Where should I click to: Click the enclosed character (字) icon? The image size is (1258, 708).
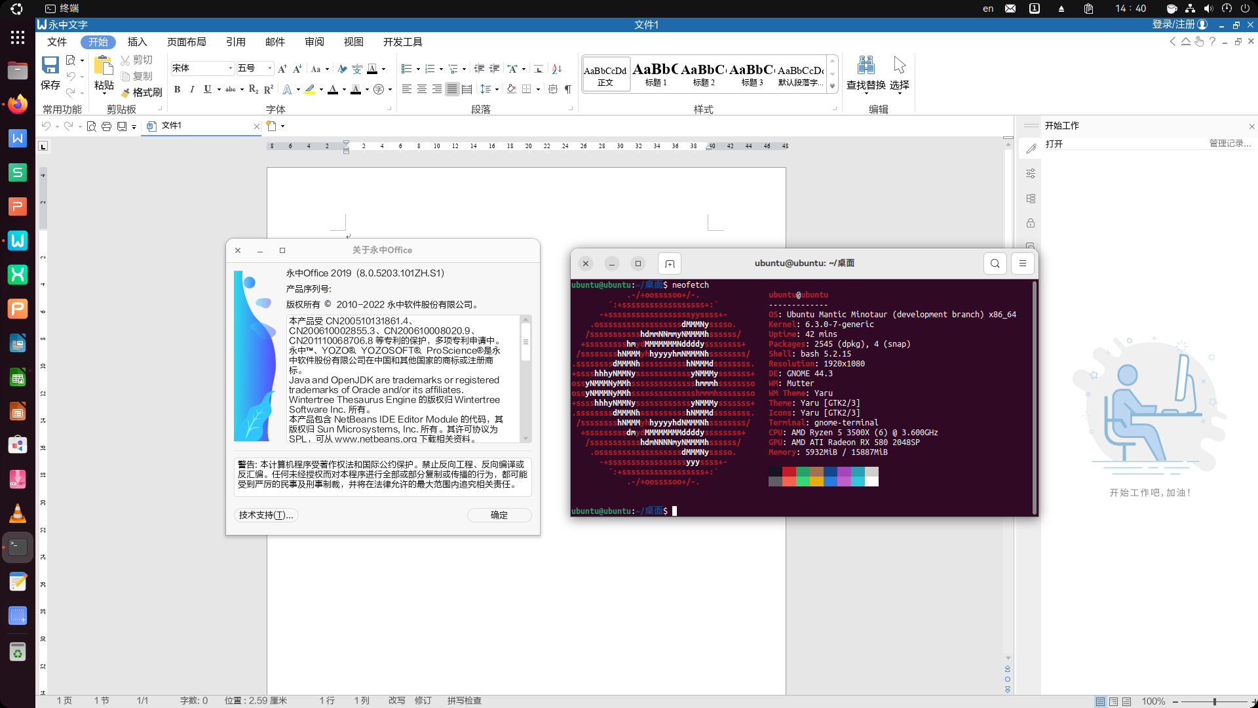(x=379, y=89)
